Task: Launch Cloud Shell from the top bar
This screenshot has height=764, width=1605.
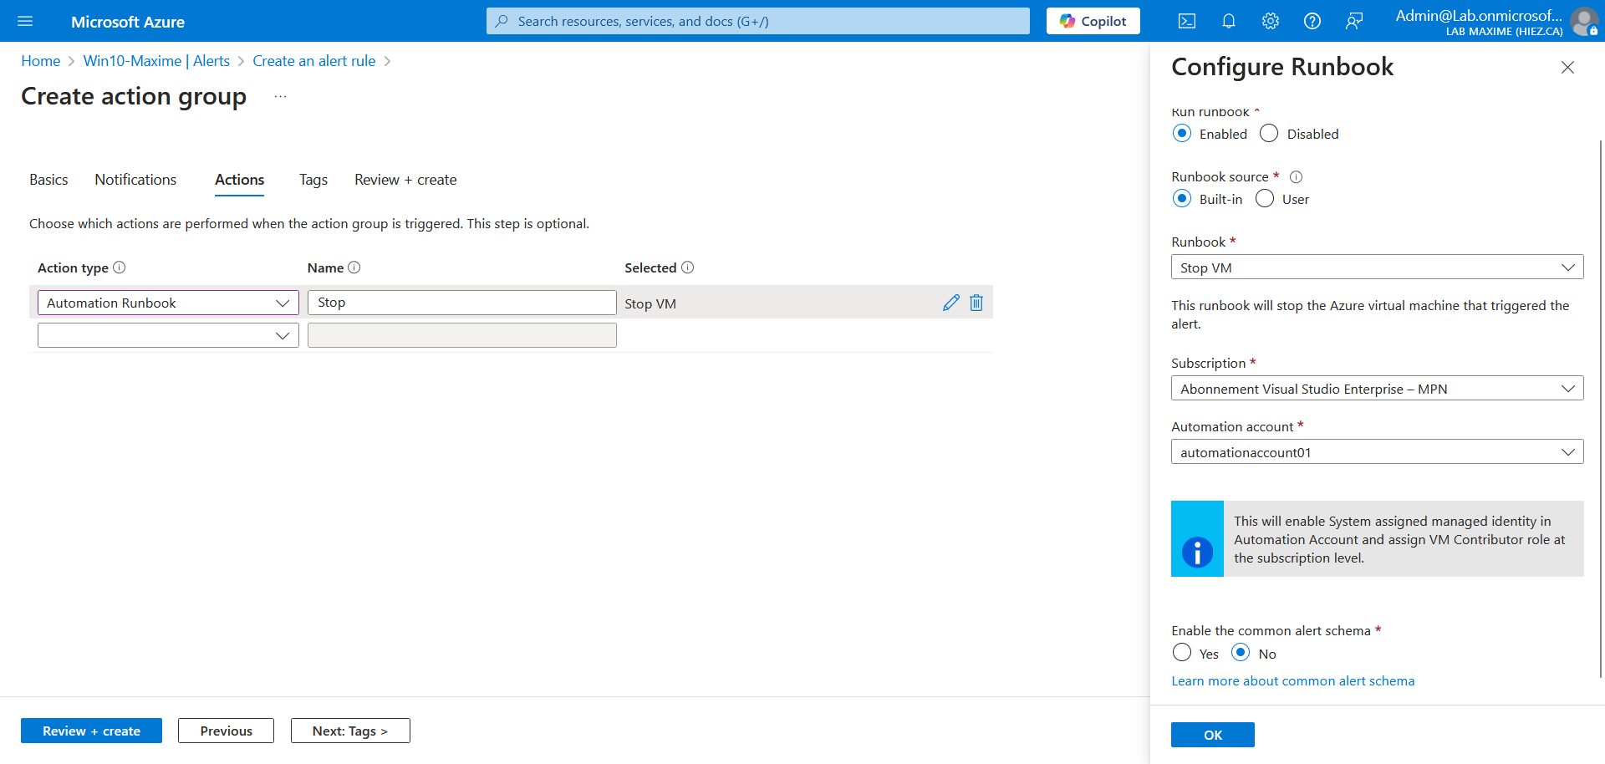Action: (x=1186, y=22)
